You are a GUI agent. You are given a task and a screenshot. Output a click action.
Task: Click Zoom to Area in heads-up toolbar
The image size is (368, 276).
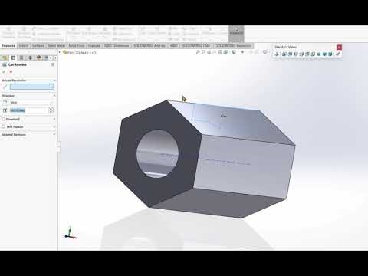coord(203,52)
